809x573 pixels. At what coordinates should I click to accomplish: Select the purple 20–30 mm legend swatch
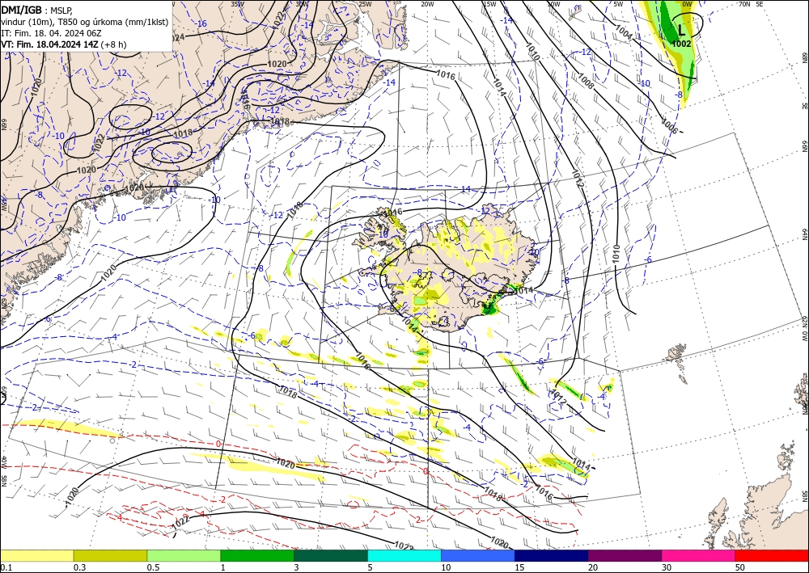(x=625, y=555)
